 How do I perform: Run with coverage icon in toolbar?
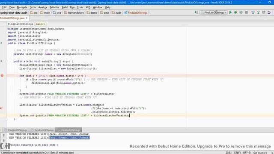[x=241, y=12]
